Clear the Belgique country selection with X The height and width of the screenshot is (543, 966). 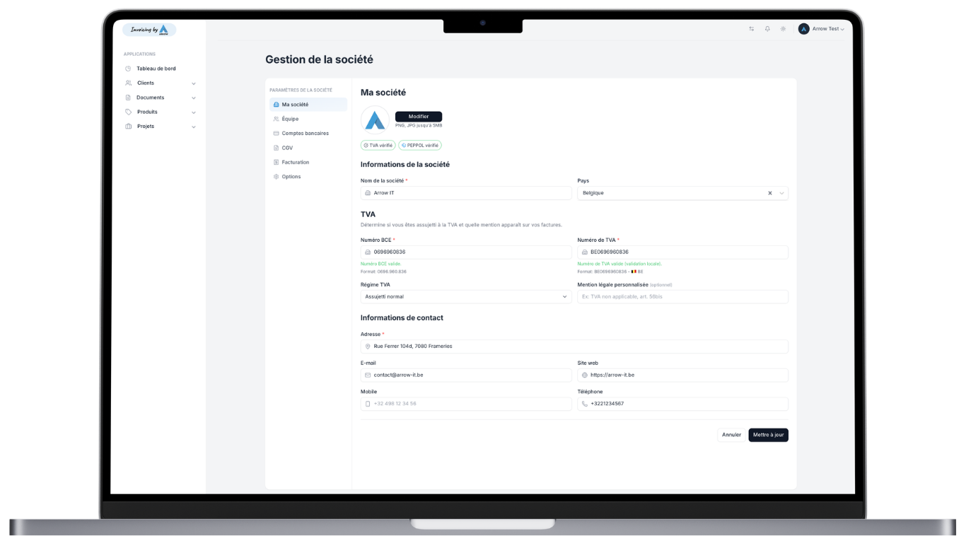770,193
